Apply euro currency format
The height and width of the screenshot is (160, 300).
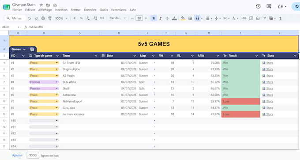[x=75, y=18]
